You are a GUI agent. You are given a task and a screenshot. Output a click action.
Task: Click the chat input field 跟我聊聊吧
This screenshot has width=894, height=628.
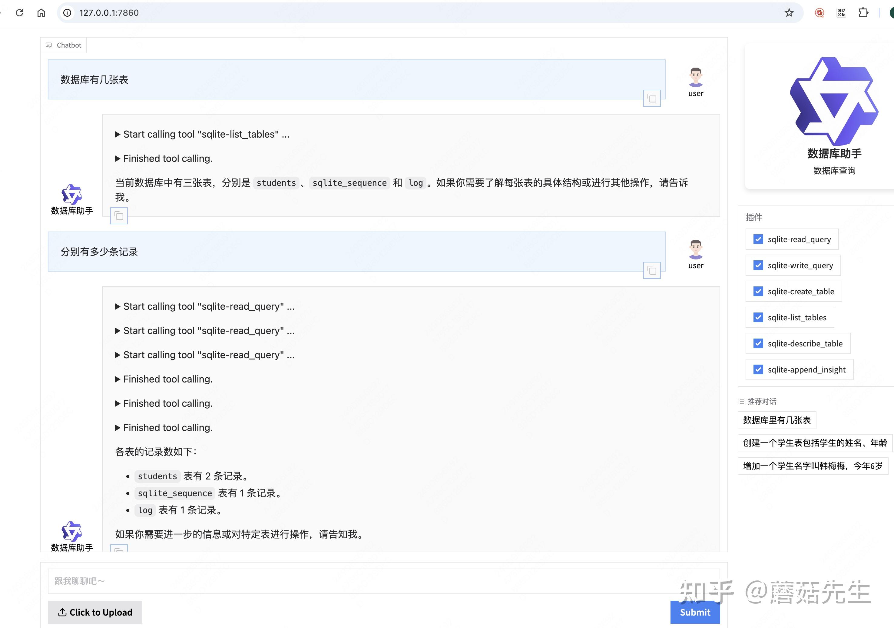pos(273,580)
